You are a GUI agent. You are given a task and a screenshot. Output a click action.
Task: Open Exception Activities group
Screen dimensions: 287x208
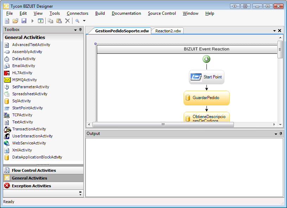43,186
